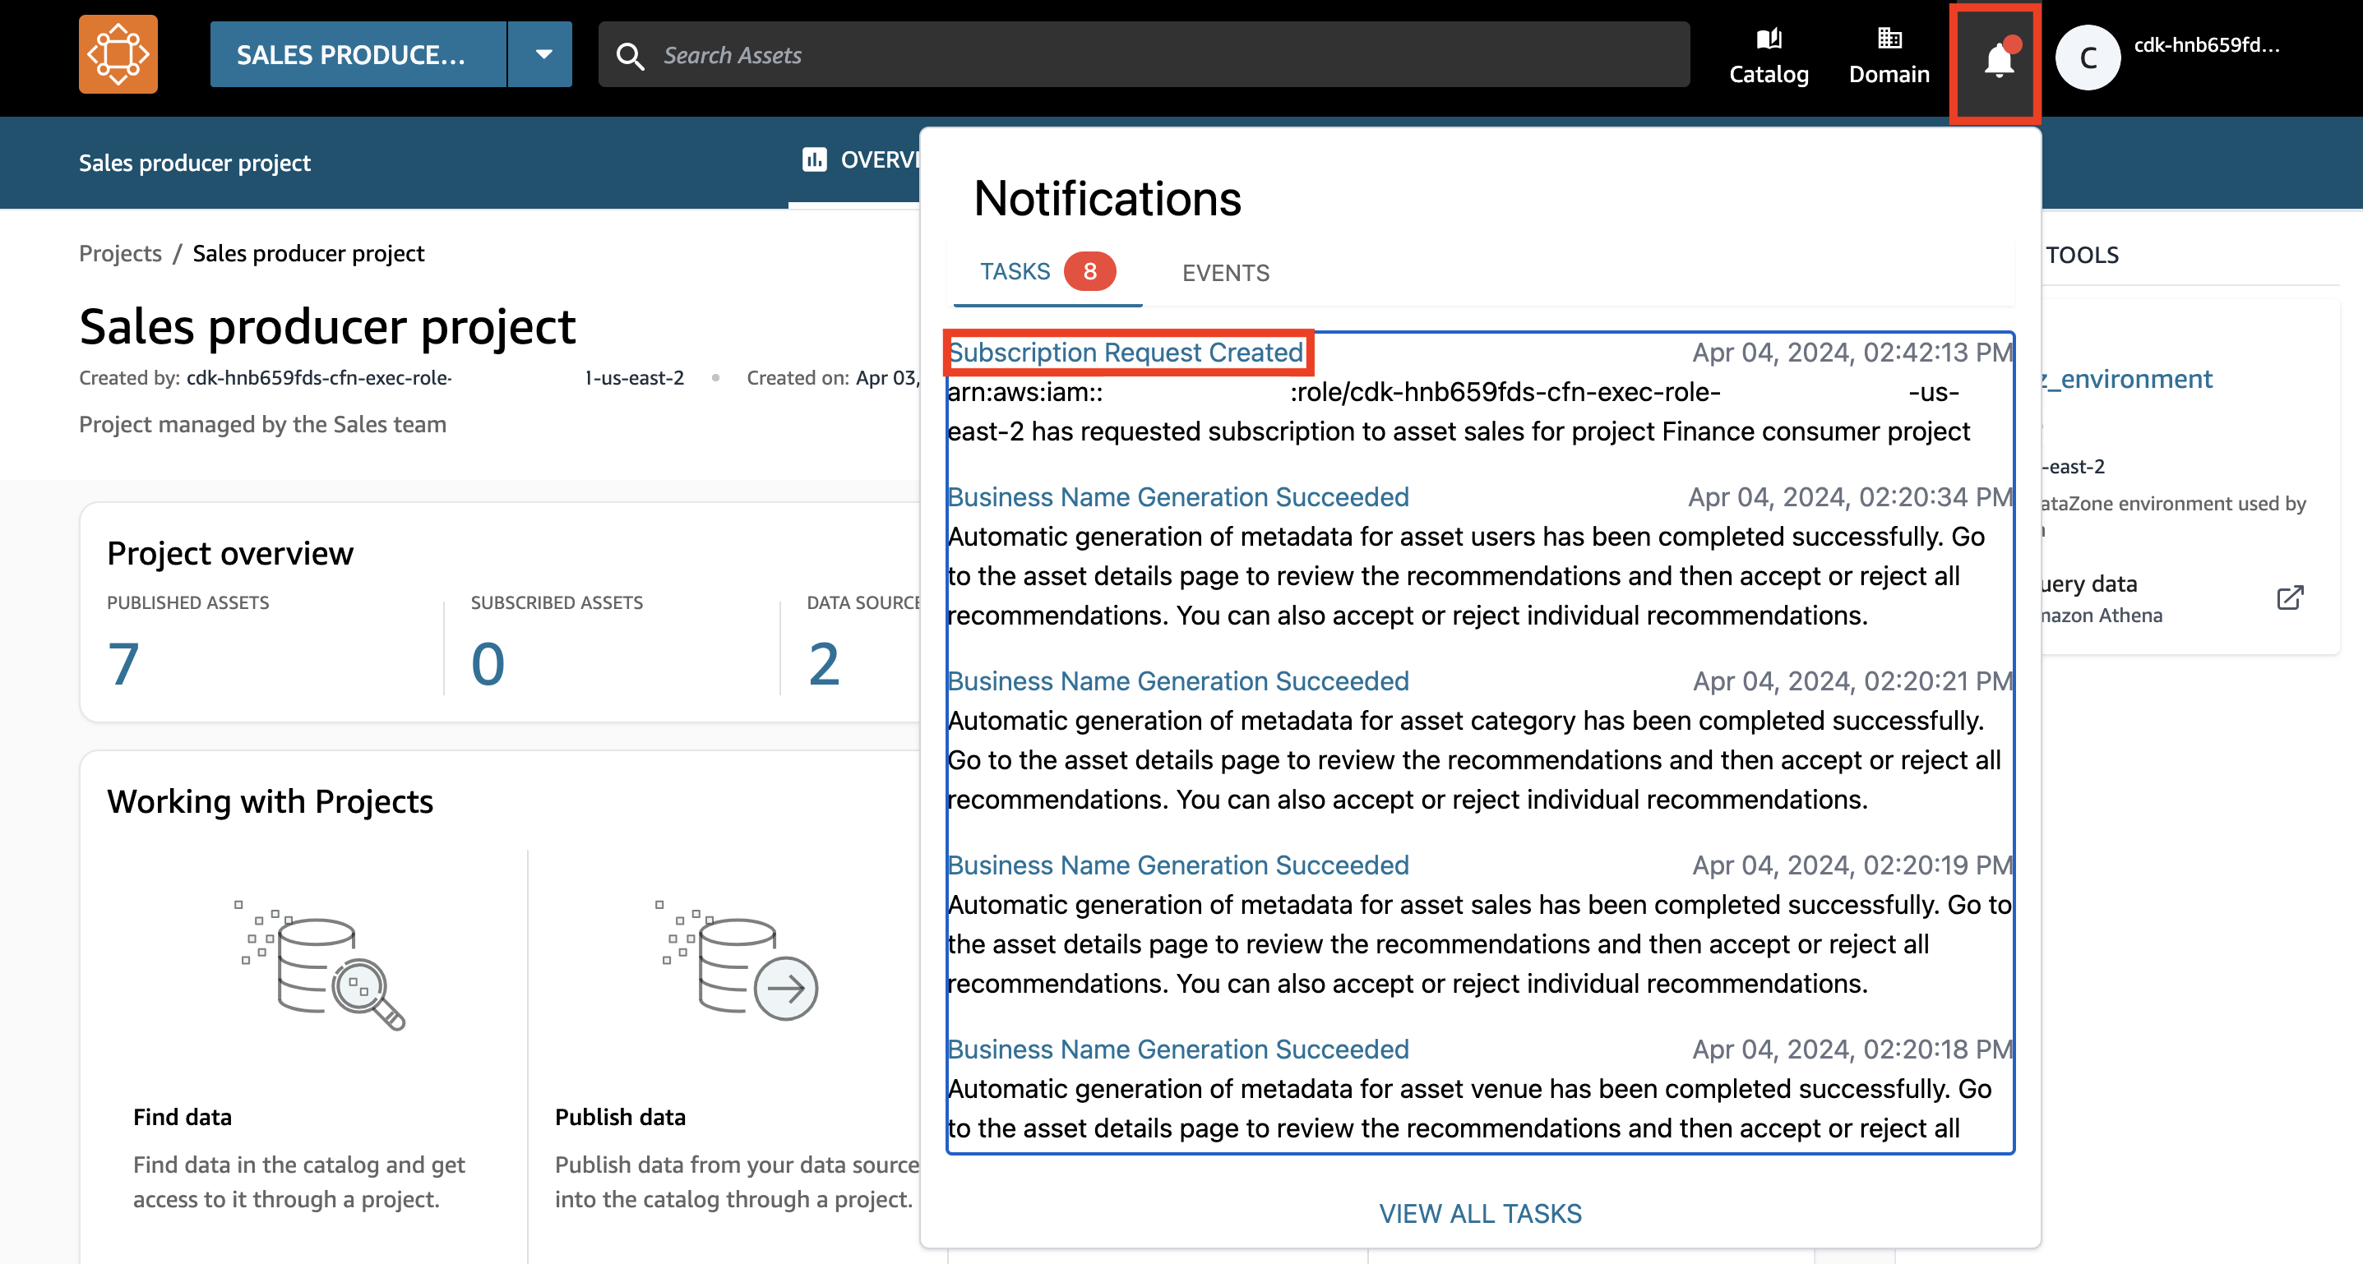This screenshot has width=2363, height=1264.
Task: Click the Projects breadcrumb link
Action: tap(120, 254)
